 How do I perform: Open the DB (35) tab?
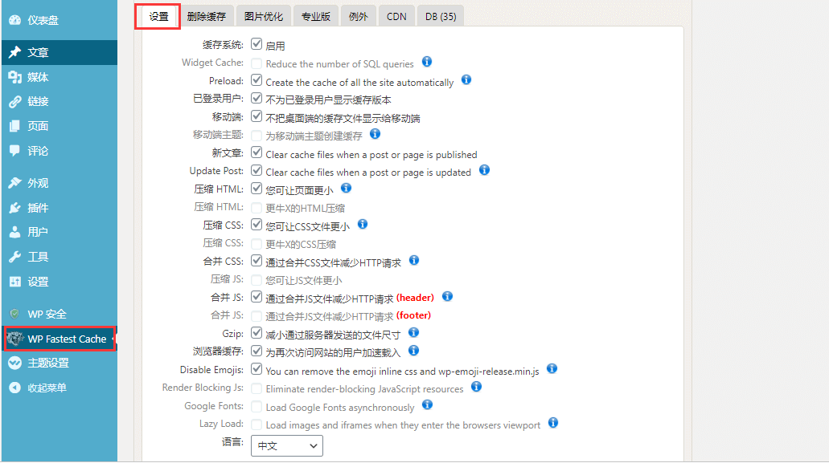[x=440, y=16]
